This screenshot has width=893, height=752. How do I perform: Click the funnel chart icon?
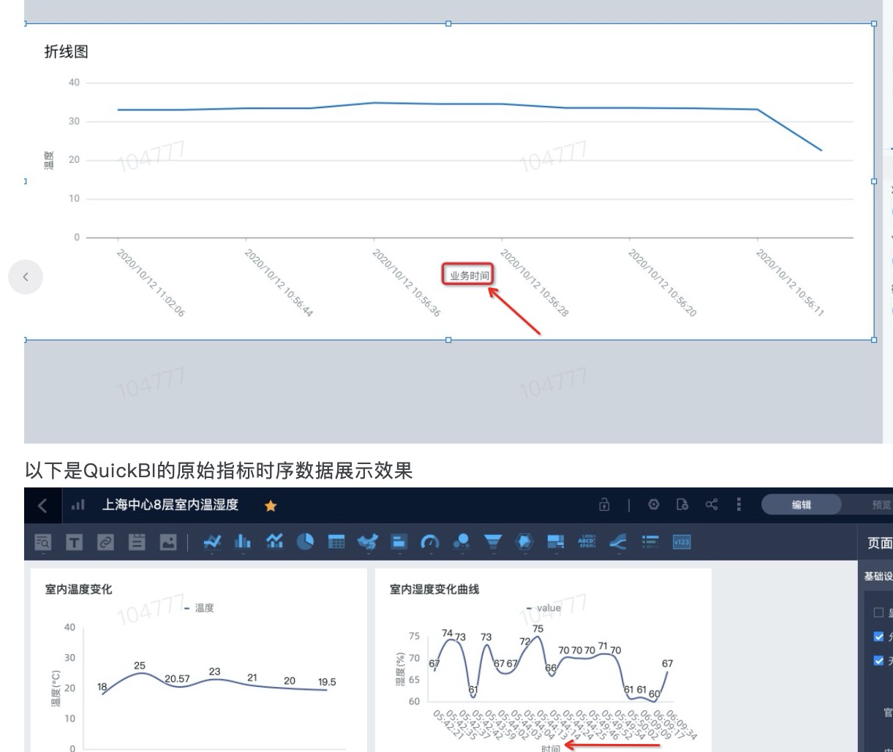(491, 542)
